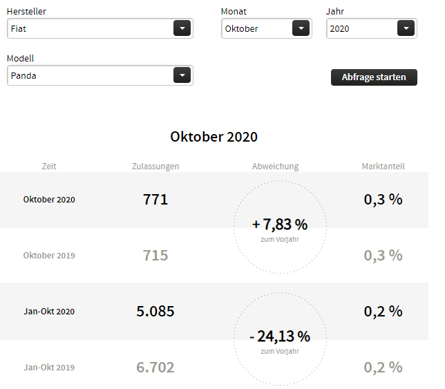Click the Zeit column header
Screen dimensions: 445x389
tap(49, 166)
